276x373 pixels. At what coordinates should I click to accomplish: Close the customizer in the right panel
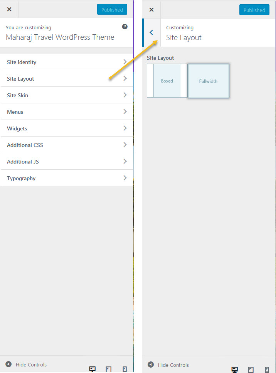click(x=151, y=10)
